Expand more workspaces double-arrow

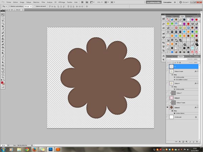175,2
